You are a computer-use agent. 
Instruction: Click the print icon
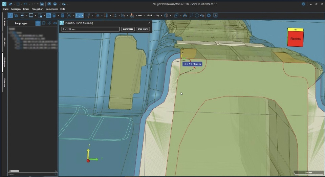55,4
